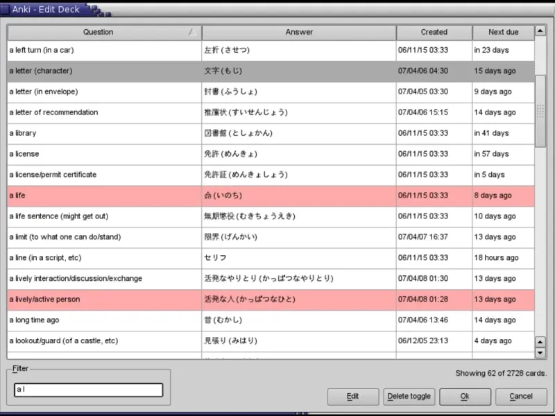Click created date '07/04/05 03:30'
Screen dimensions: 555x416
(x=434, y=92)
